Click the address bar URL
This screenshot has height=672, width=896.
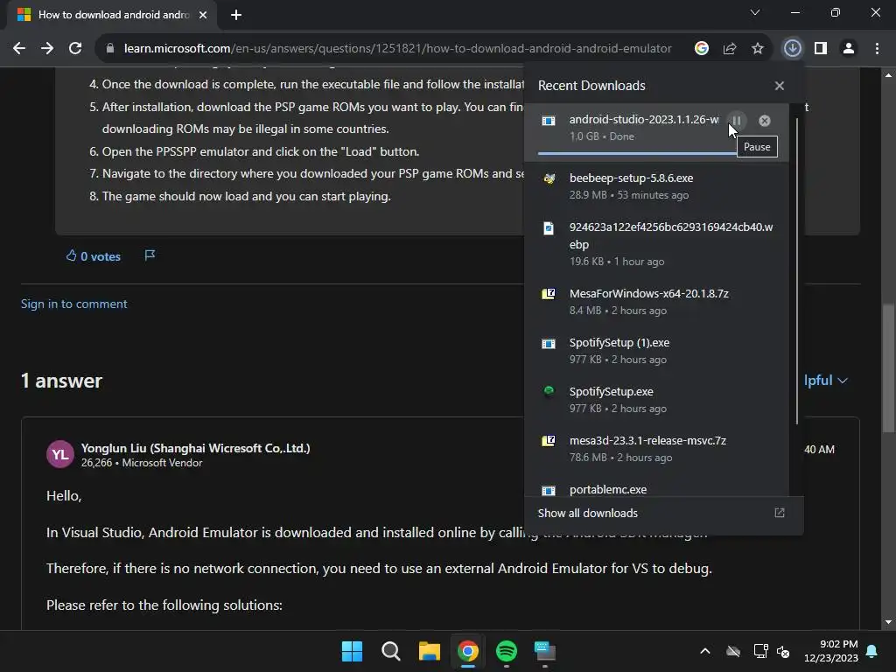point(398,49)
